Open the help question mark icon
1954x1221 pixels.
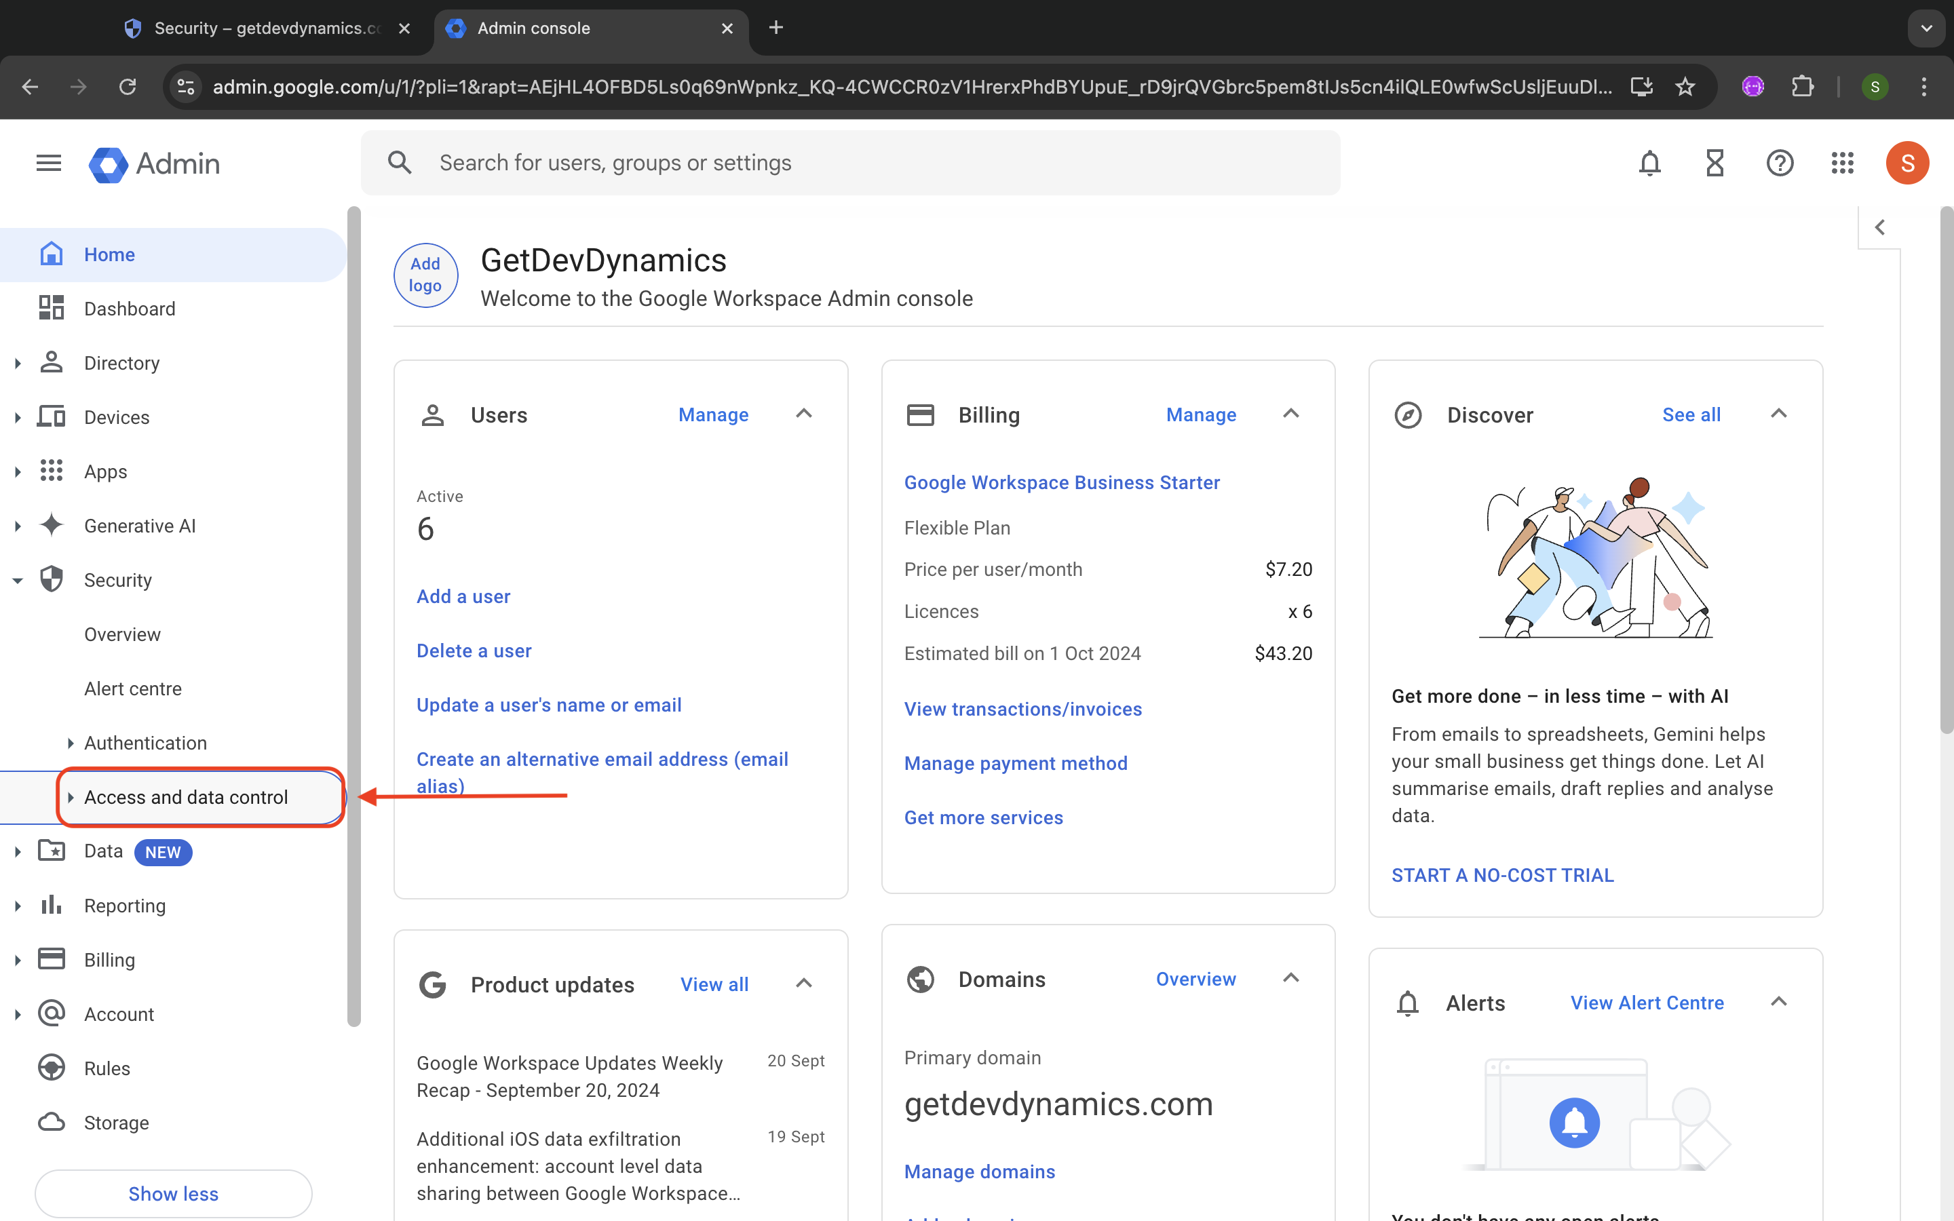point(1780,163)
